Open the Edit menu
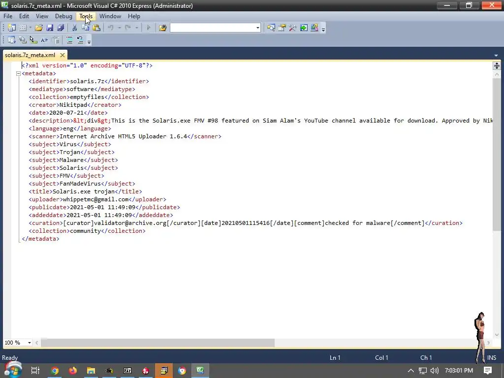504x378 pixels. [24, 16]
